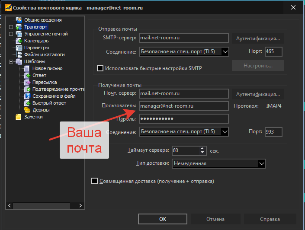Image resolution: width=305 pixels, height=230 pixels.
Task: Open Тип доставки dropdown
Action: coord(261,164)
